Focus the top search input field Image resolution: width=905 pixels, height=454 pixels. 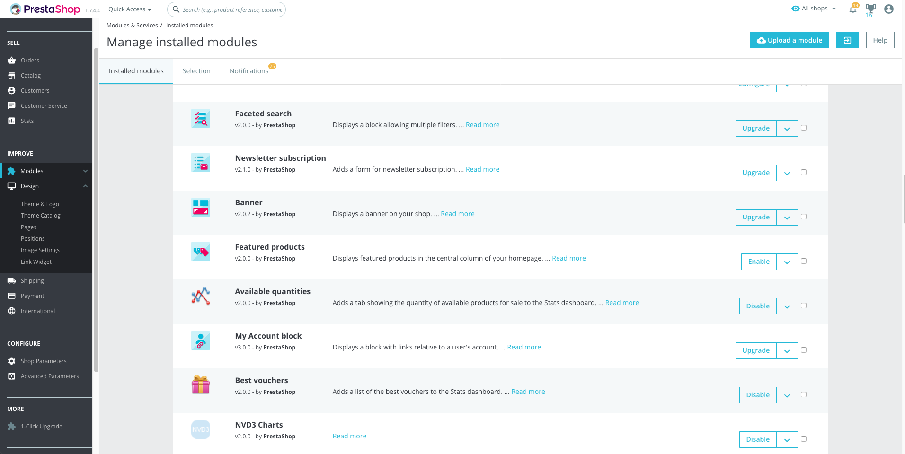pyautogui.click(x=232, y=9)
